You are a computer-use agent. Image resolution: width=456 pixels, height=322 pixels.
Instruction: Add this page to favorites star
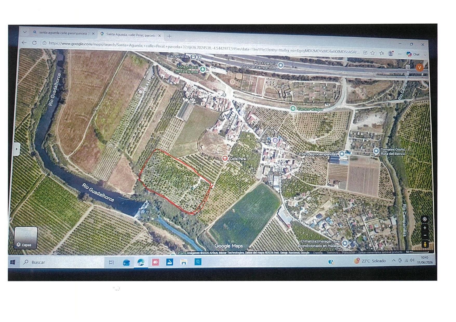(x=373, y=53)
